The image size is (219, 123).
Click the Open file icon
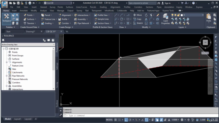(x=14, y=3)
